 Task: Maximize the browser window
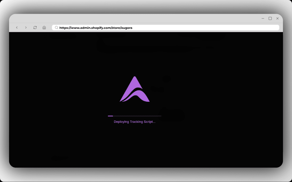[x=270, y=18]
